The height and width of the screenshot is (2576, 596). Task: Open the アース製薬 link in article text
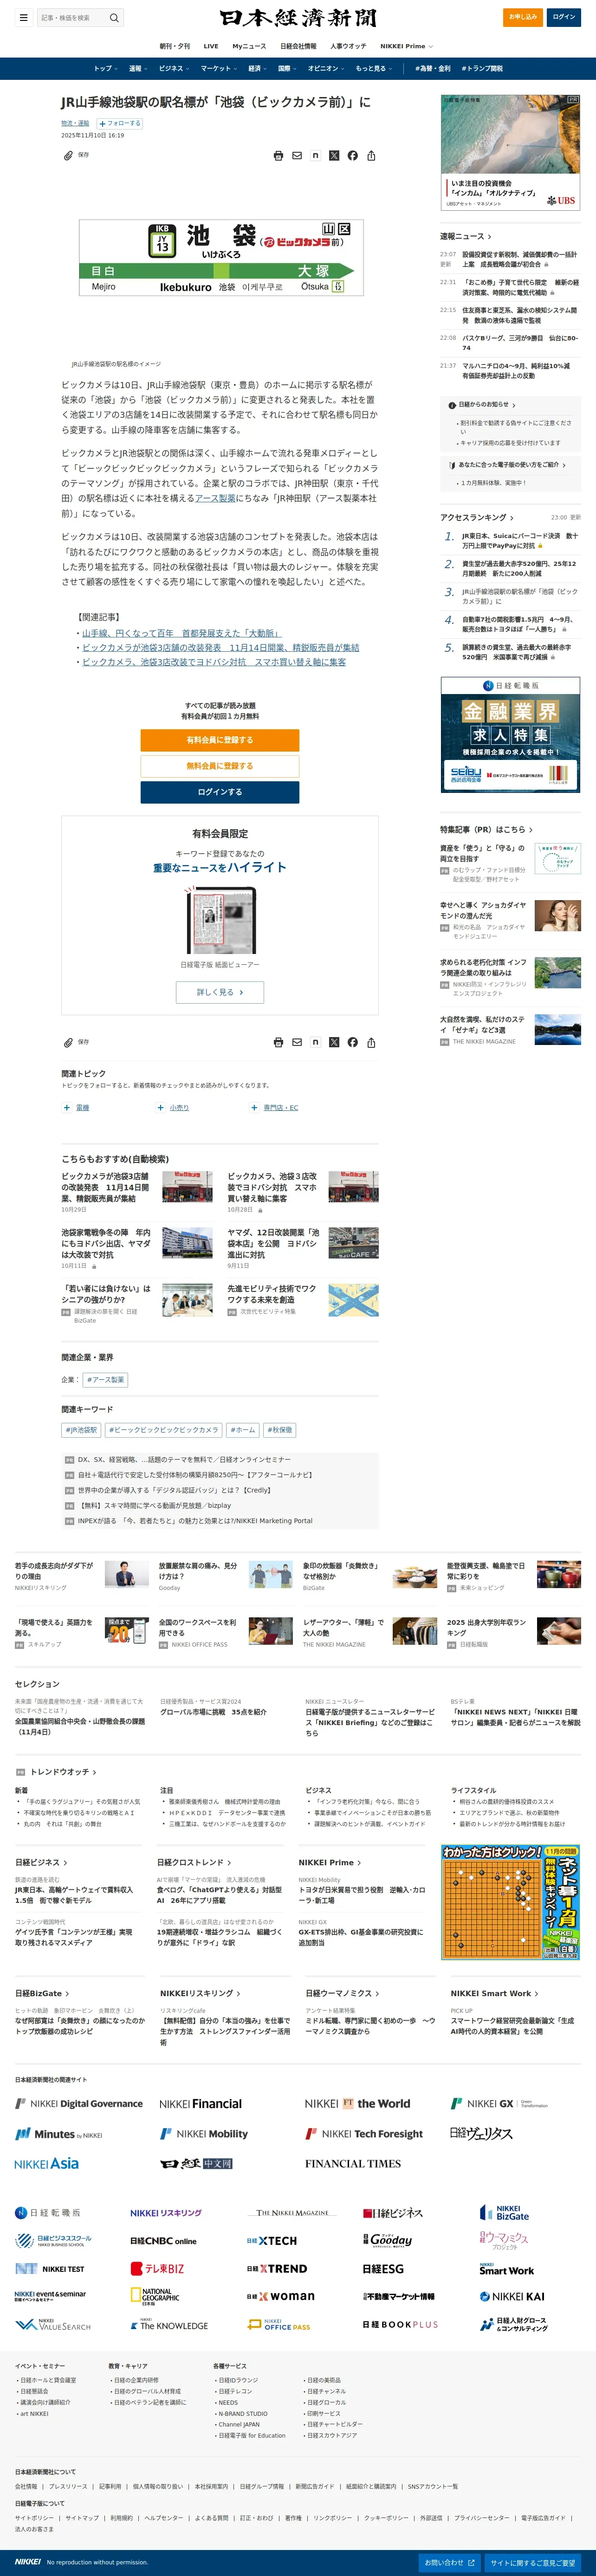click(x=215, y=498)
